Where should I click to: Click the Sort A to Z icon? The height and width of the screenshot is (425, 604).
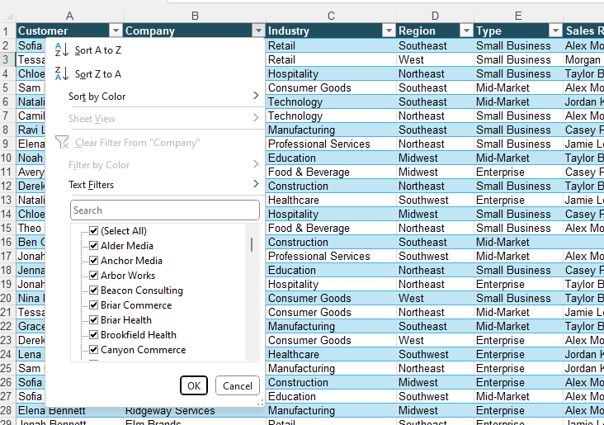(62, 50)
